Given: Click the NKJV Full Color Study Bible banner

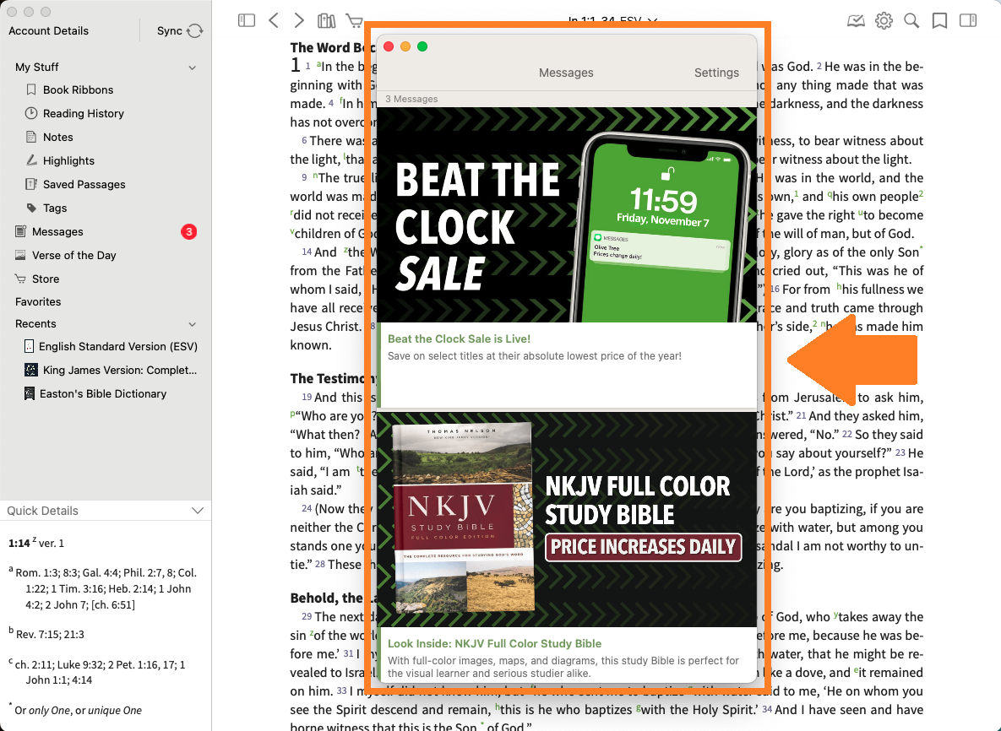Looking at the screenshot, I should [566, 519].
